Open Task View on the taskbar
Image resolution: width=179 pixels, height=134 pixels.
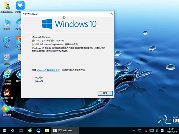click(x=21, y=130)
